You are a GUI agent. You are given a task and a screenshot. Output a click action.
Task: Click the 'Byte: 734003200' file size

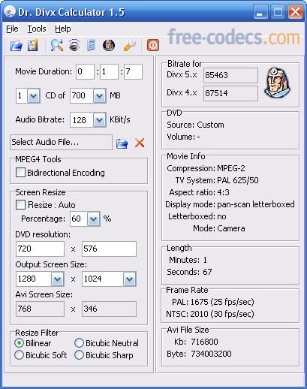click(199, 354)
